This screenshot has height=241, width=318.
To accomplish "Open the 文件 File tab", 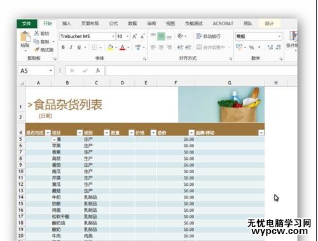I will (x=27, y=23).
